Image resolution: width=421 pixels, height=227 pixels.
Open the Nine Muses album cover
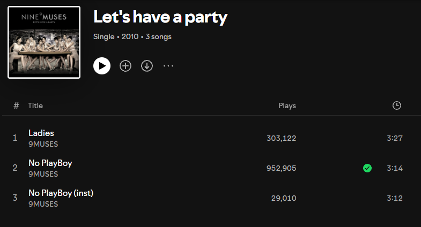pos(44,42)
